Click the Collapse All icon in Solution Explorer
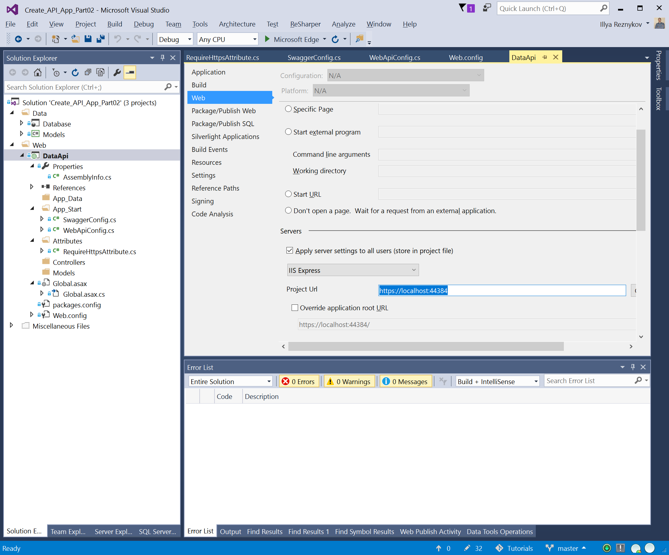Viewport: 669px width, 555px height. [x=88, y=72]
